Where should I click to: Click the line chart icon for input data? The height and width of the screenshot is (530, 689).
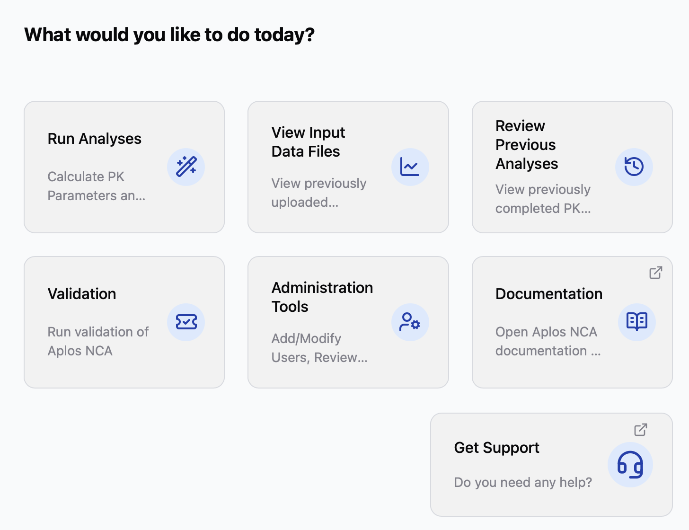click(410, 167)
